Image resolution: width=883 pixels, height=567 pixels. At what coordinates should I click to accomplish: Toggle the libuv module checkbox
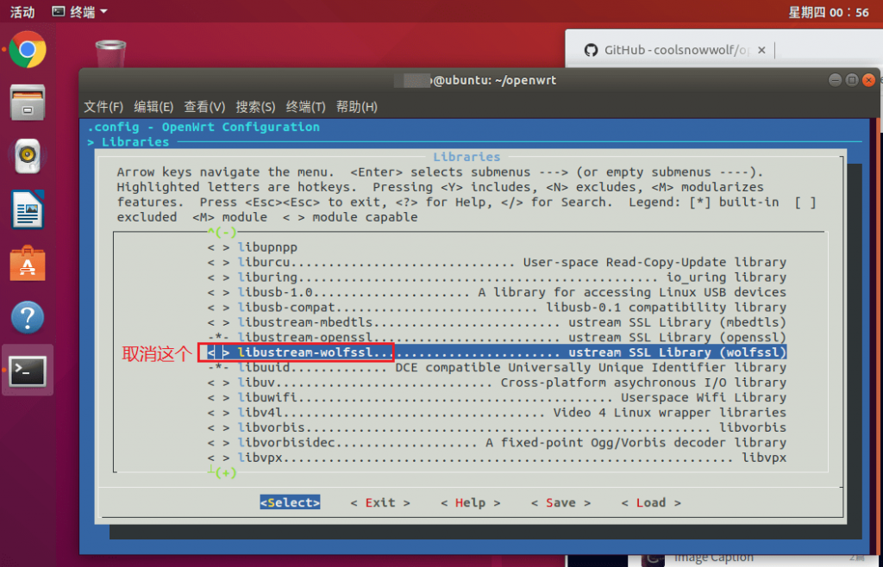[x=218, y=383]
